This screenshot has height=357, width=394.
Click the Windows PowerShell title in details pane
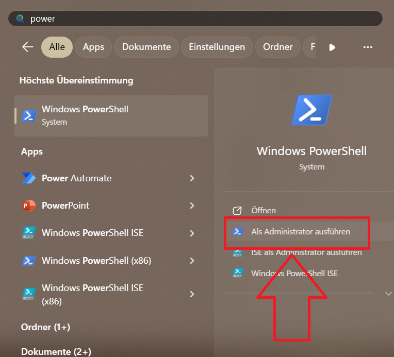tap(311, 151)
